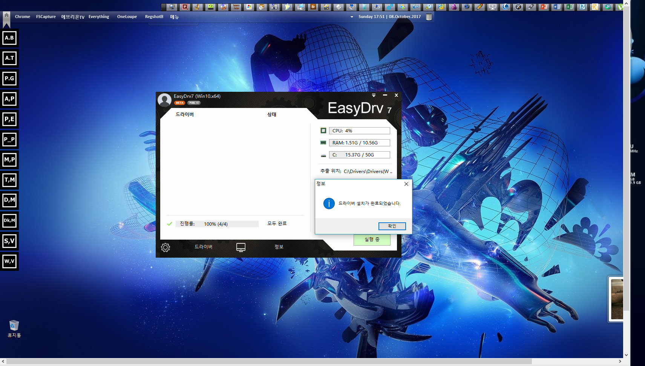Launch the A.B sidebar shortcut
This screenshot has height=366, width=645.
pyautogui.click(x=9, y=38)
